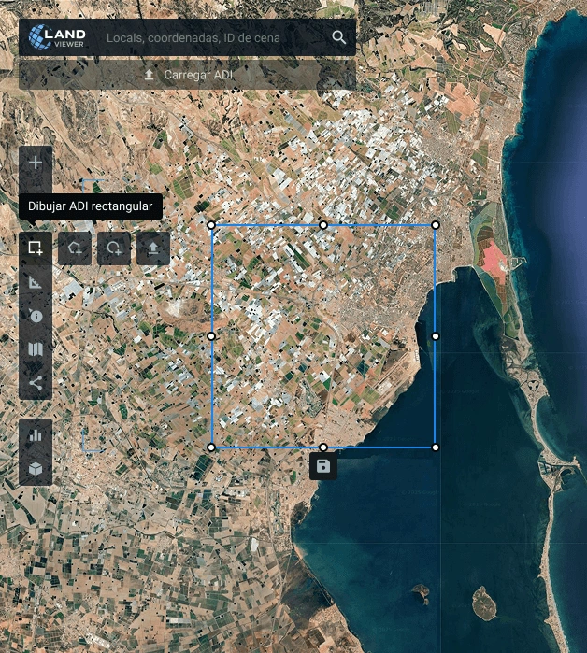The image size is (587, 653).
Task: Open the bar chart analytics tool
Action: 36,434
